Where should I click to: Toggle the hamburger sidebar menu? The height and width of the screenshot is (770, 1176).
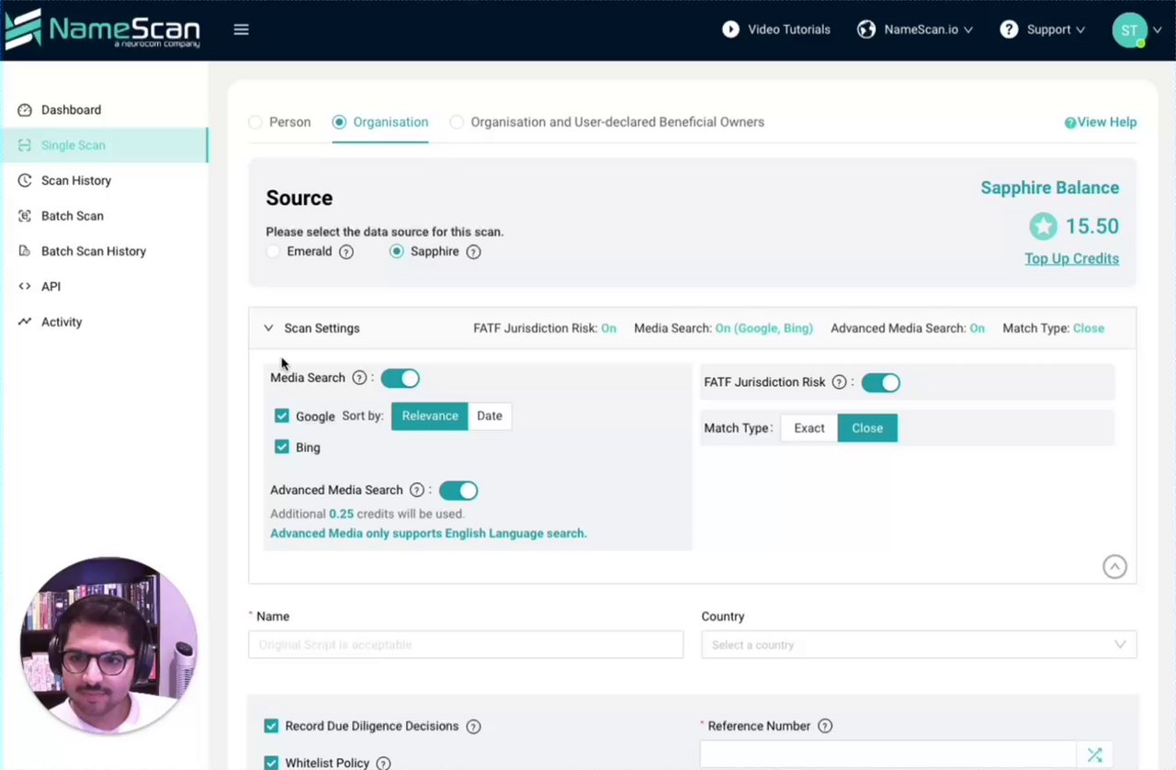[242, 29]
